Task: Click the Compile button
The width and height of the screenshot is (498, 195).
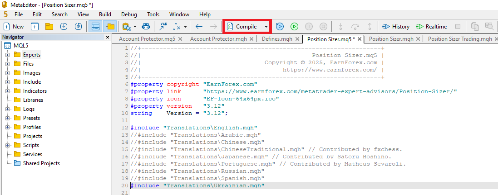Action: (x=243, y=27)
